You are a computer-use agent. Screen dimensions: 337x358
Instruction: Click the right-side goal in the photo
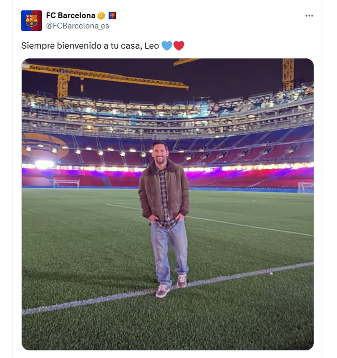306,187
